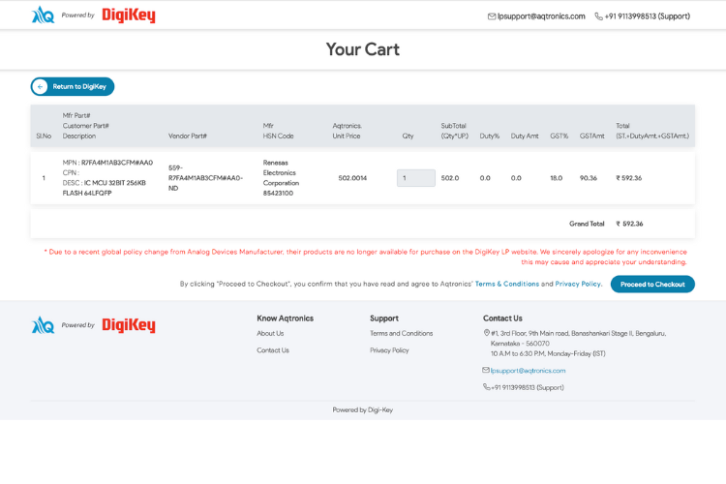Click the Vendor Part# column header
The image size is (726, 484).
(188, 136)
